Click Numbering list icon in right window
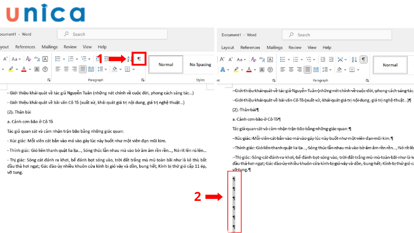Screen dimensions: 414x233 (295, 60)
